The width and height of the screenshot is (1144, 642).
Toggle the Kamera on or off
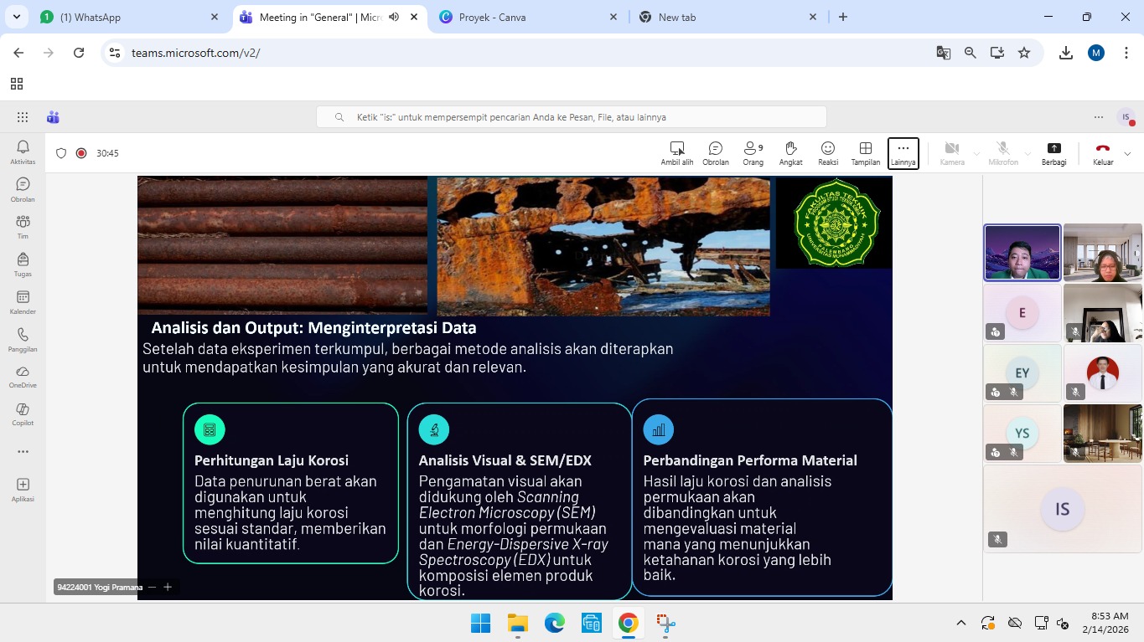[951, 152]
